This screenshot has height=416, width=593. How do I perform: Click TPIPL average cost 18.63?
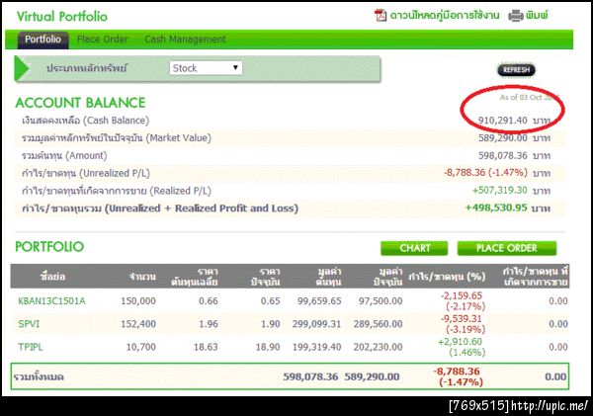206,347
